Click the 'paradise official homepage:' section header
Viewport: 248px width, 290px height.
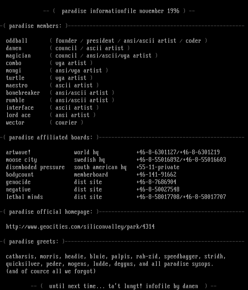[51, 212]
